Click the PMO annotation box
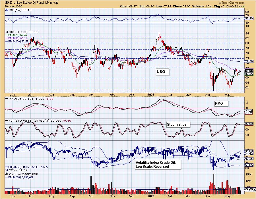This screenshot has width=256, height=199. point(221,103)
